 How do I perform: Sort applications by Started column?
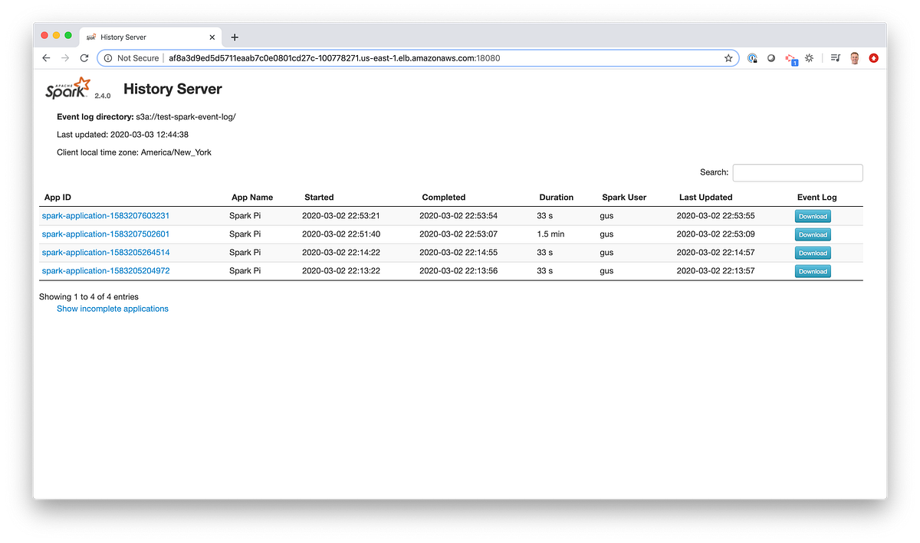click(x=319, y=197)
